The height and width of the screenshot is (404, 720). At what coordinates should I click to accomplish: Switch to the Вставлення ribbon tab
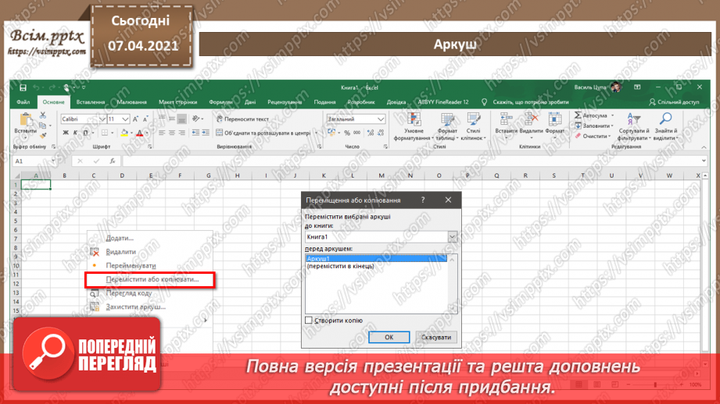click(91, 102)
